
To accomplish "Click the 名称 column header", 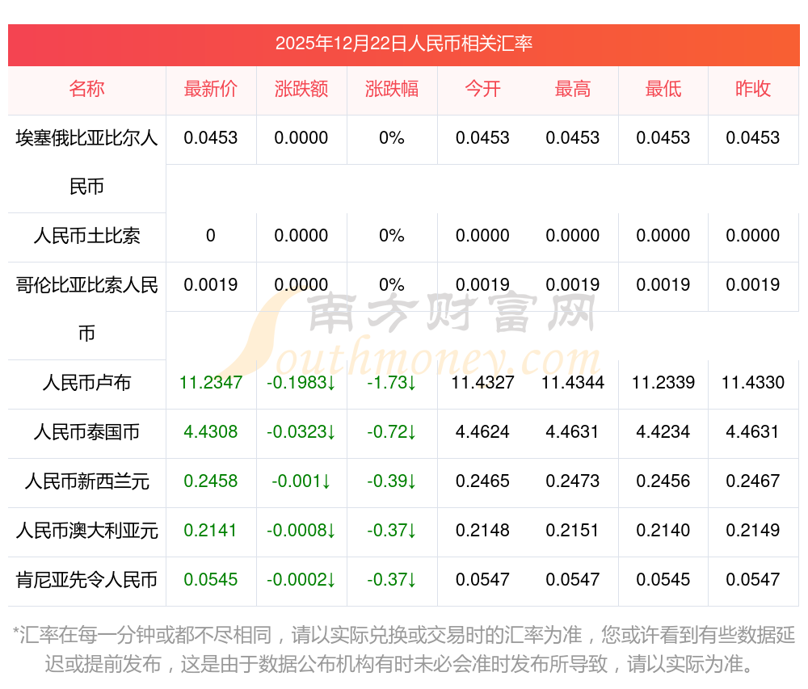I will (x=86, y=90).
